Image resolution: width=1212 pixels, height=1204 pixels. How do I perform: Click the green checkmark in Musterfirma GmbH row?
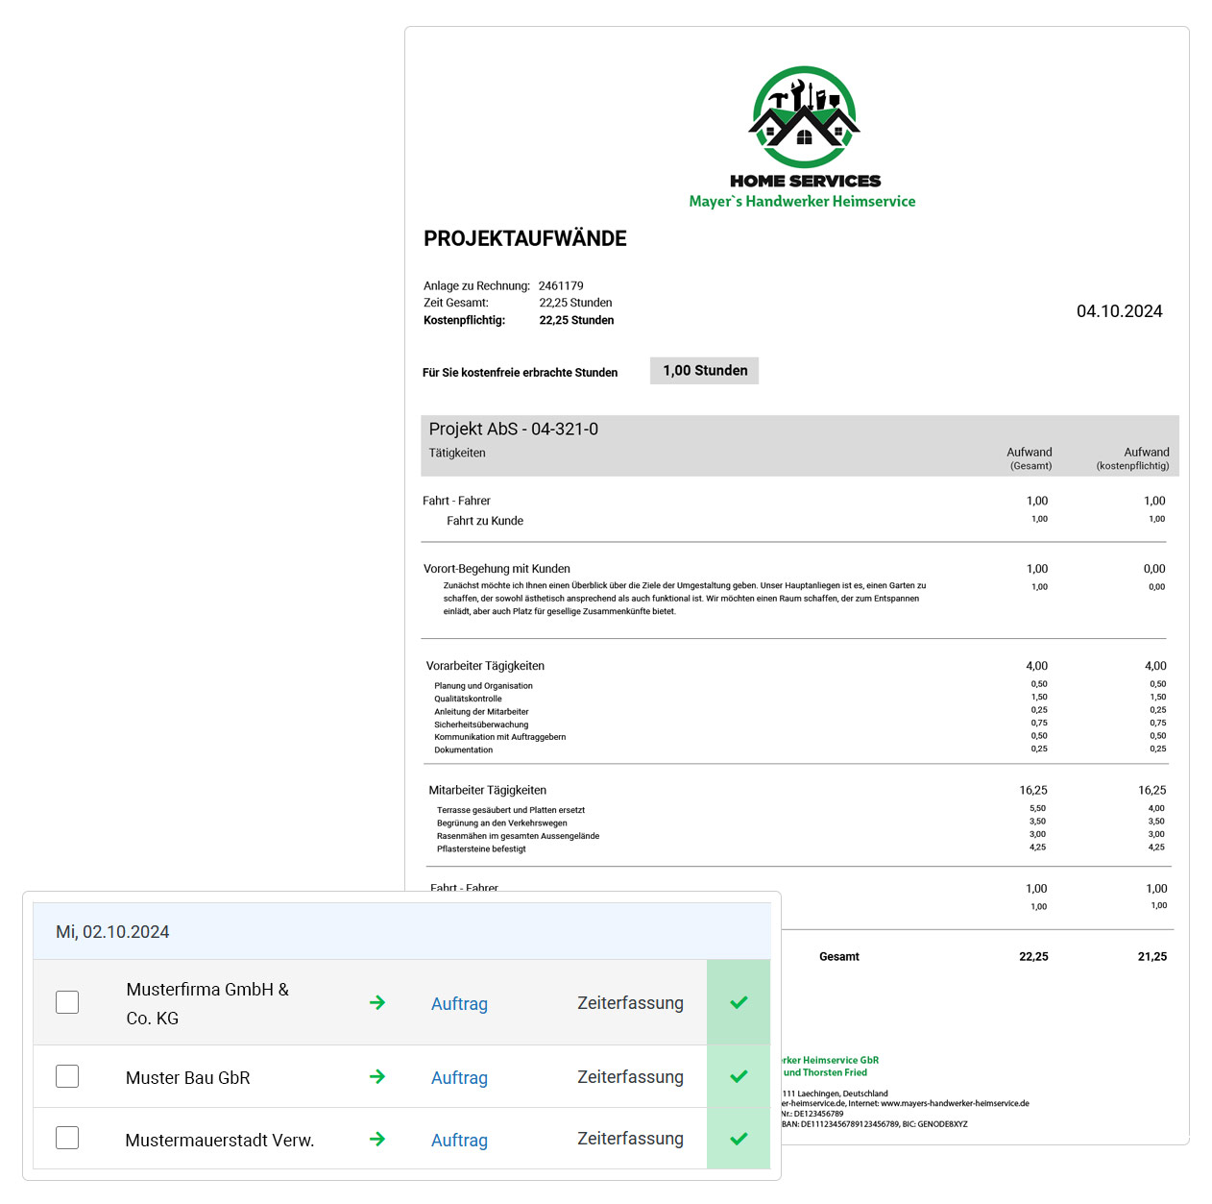(739, 1002)
